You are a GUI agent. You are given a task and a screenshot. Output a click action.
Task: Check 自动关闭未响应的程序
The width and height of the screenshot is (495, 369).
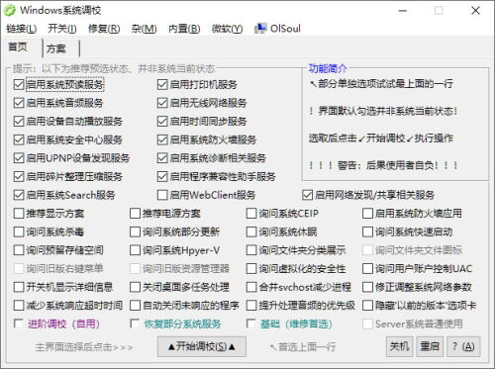click(135, 306)
